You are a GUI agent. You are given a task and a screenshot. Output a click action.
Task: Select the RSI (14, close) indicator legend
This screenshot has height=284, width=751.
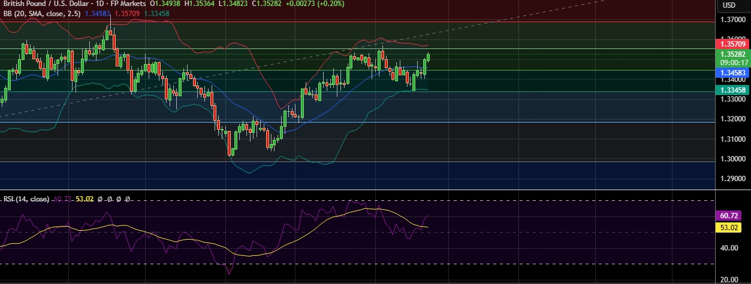(x=26, y=199)
